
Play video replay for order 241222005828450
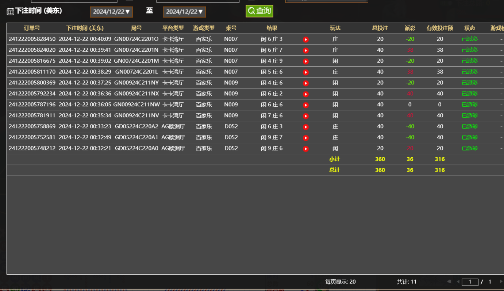point(306,39)
